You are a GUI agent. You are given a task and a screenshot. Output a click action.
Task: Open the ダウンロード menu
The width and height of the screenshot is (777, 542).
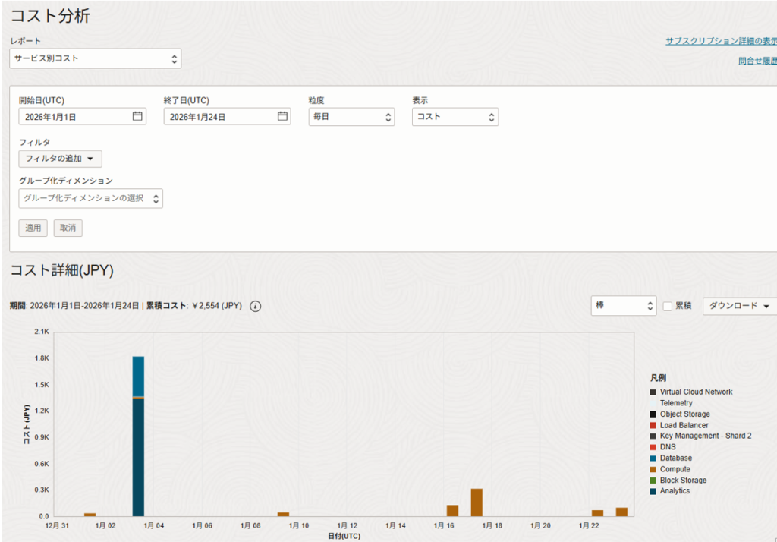pyautogui.click(x=739, y=306)
